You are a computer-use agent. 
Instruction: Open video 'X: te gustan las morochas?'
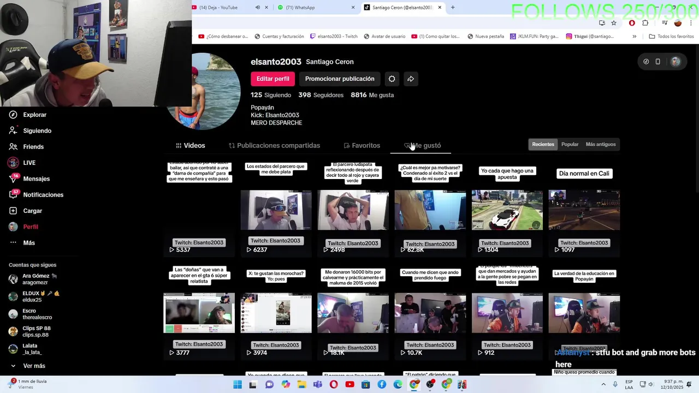coord(276,313)
